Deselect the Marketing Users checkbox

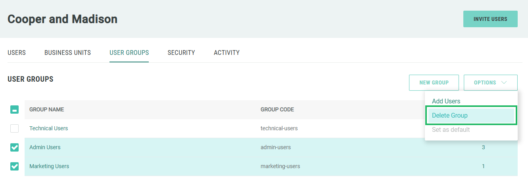pyautogui.click(x=14, y=166)
